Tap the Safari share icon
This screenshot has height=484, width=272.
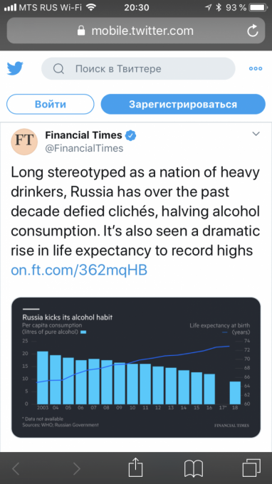point(135,468)
